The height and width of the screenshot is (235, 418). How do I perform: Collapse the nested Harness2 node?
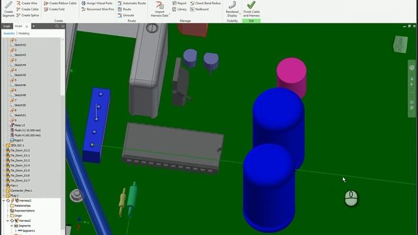[8, 221]
